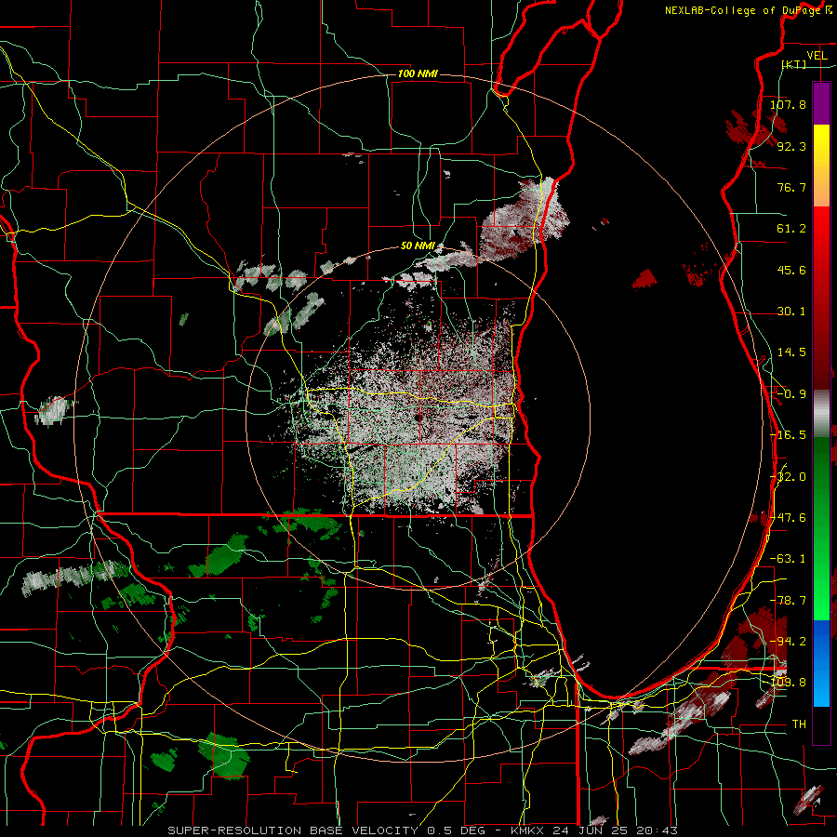Click the -16.5 velocity scale value
This screenshot has height=837, width=837.
788,435
